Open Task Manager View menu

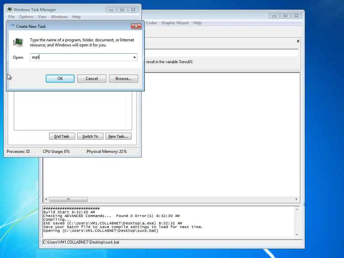click(x=42, y=17)
